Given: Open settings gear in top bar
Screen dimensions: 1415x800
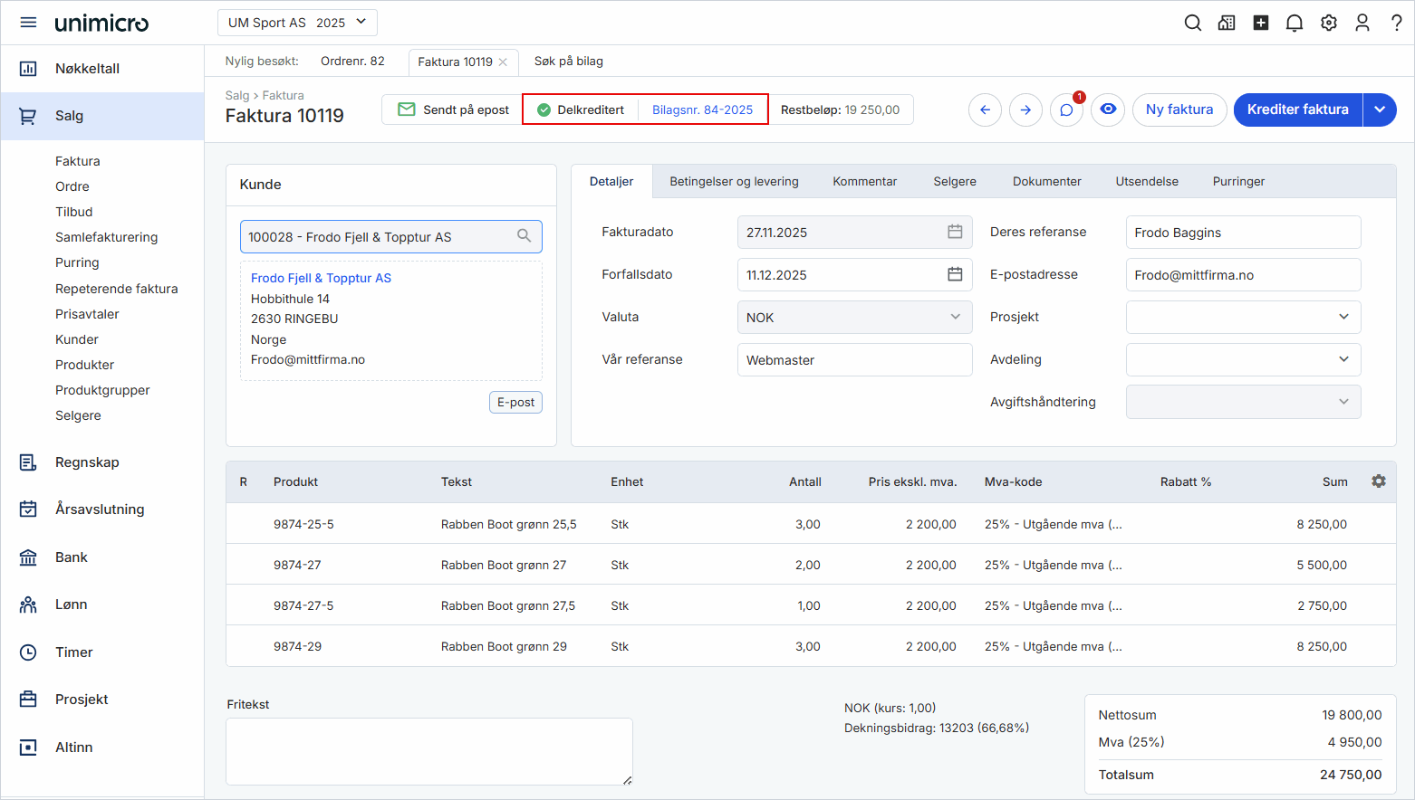Looking at the screenshot, I should tap(1329, 23).
